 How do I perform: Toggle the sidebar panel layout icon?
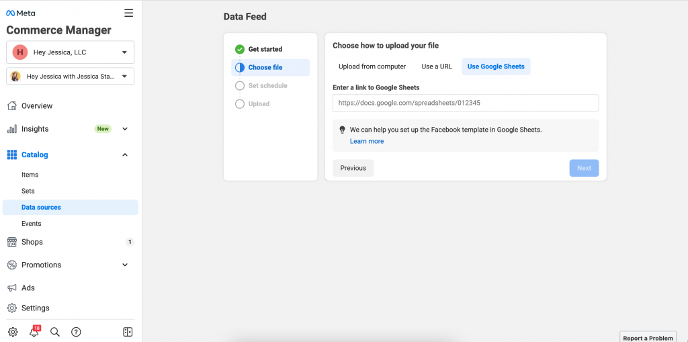128,332
